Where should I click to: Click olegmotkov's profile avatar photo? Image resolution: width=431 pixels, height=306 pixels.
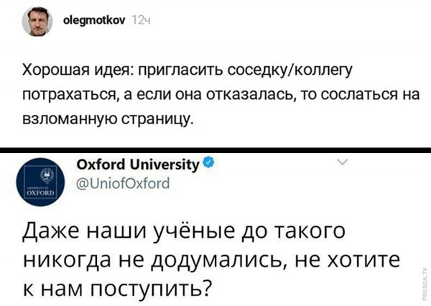pos(37,23)
